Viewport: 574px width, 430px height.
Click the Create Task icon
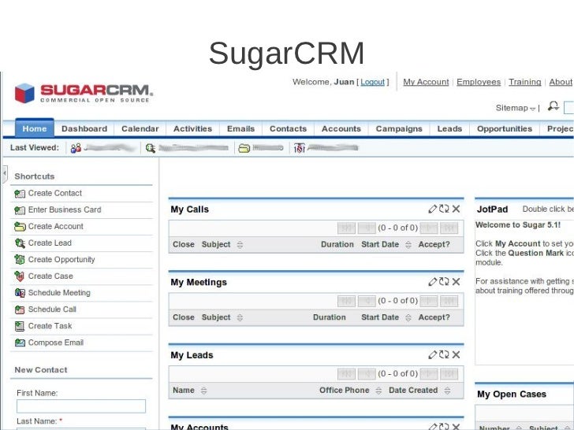[20, 326]
